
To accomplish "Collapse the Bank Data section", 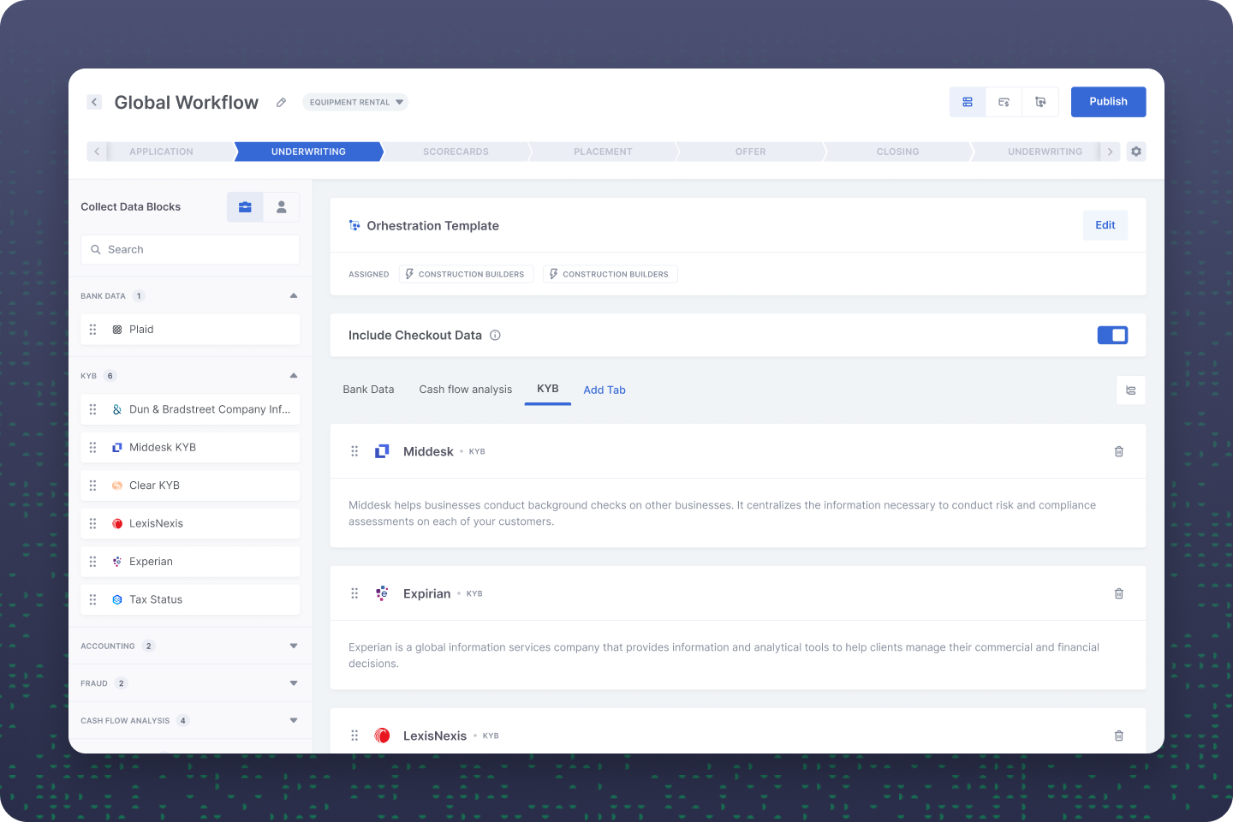I will [x=294, y=296].
